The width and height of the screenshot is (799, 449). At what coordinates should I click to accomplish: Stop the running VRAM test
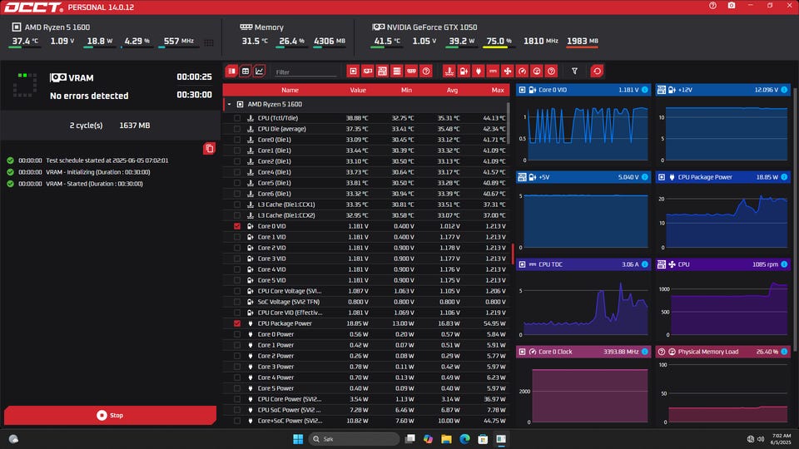click(x=110, y=416)
